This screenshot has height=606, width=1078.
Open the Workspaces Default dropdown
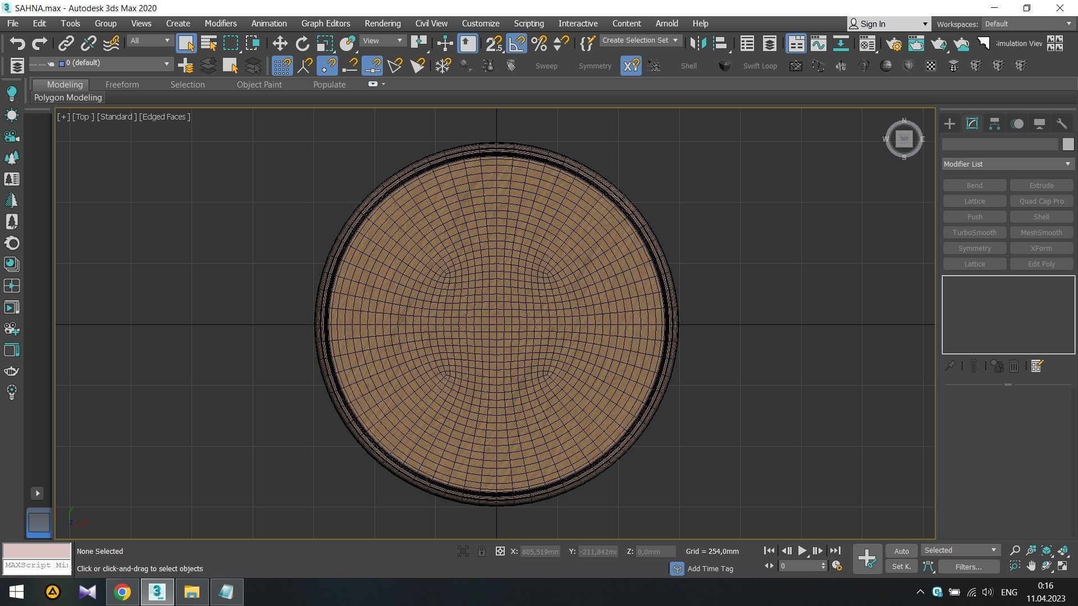(1027, 24)
